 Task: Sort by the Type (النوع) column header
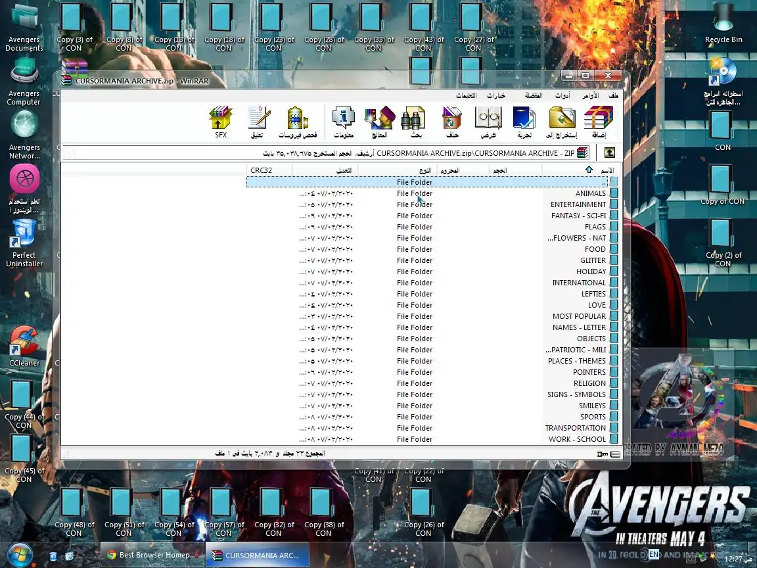click(398, 170)
